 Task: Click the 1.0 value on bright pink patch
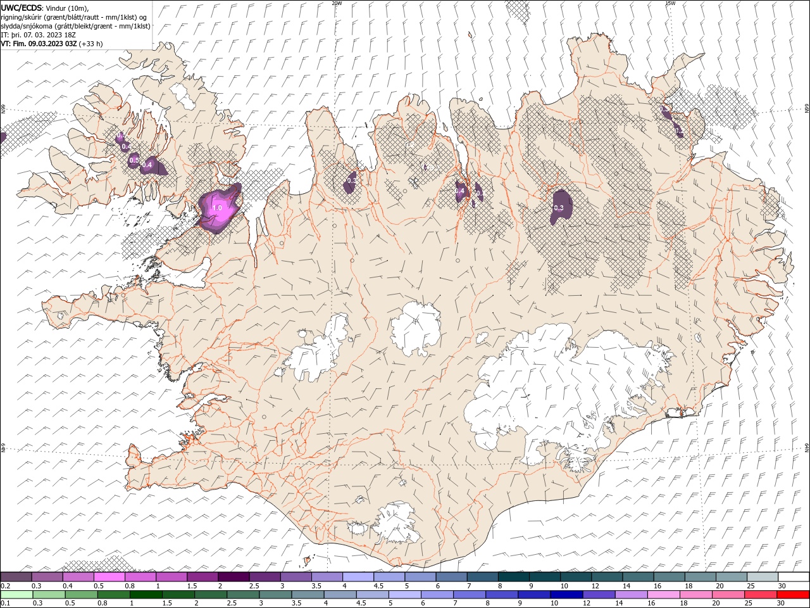pos(217,208)
